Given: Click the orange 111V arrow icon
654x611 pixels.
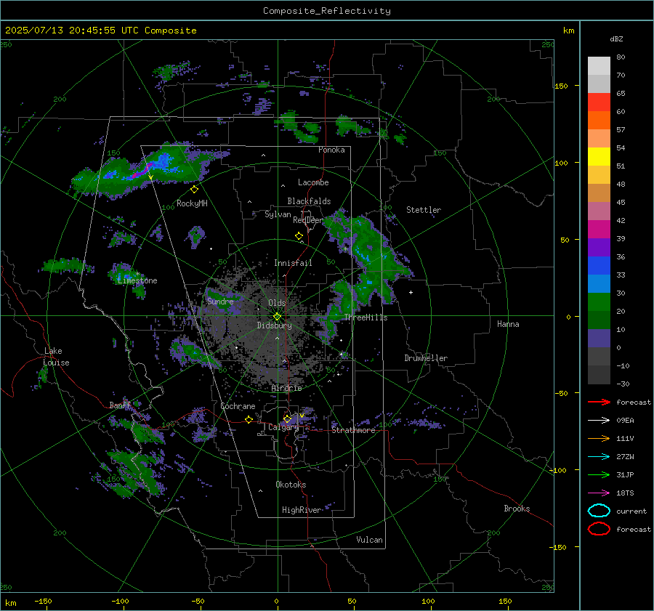Looking at the screenshot, I should [x=599, y=438].
